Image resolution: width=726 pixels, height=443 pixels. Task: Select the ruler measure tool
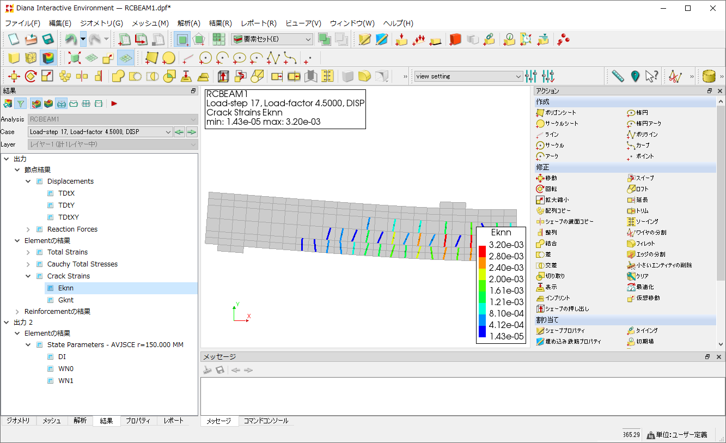(x=617, y=76)
